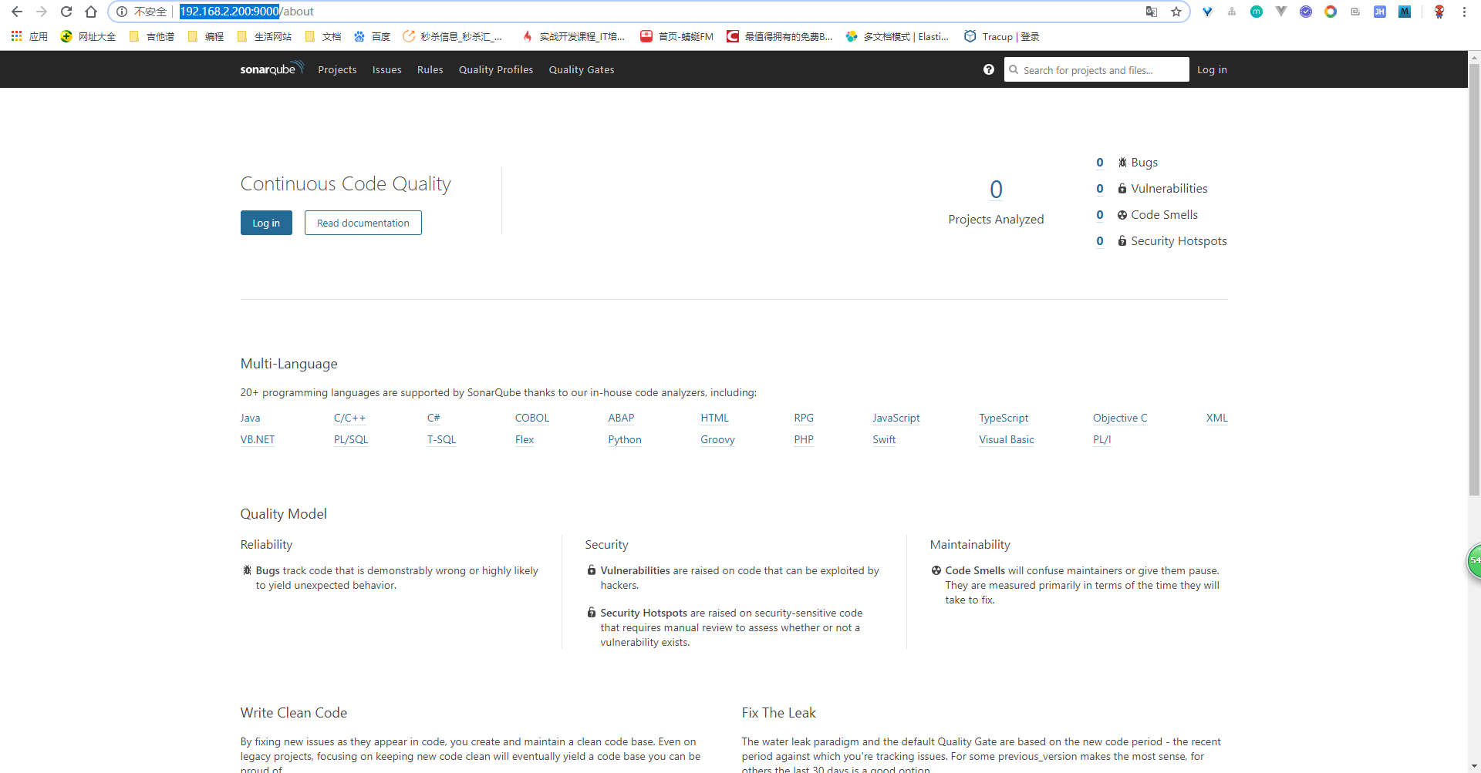
Task: Focus the Search for projects and files field
Action: (1096, 69)
